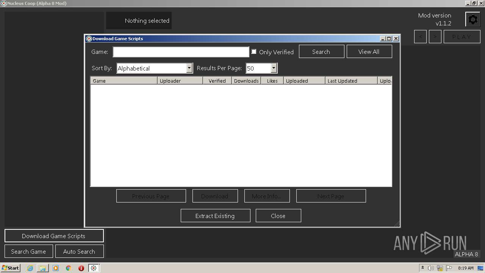Click the Auto Search button
Screen dimensions: 485x273
coord(79,251)
